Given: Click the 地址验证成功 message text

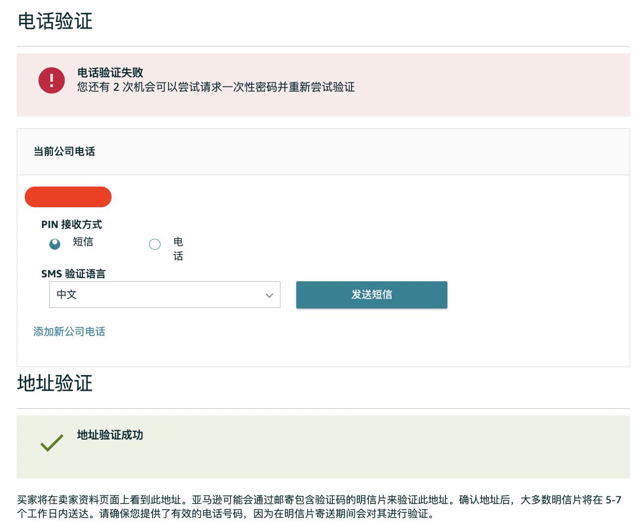Looking at the screenshot, I should (110, 435).
